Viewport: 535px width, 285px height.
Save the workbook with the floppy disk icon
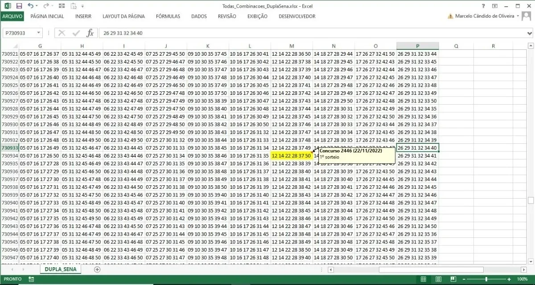(19, 6)
